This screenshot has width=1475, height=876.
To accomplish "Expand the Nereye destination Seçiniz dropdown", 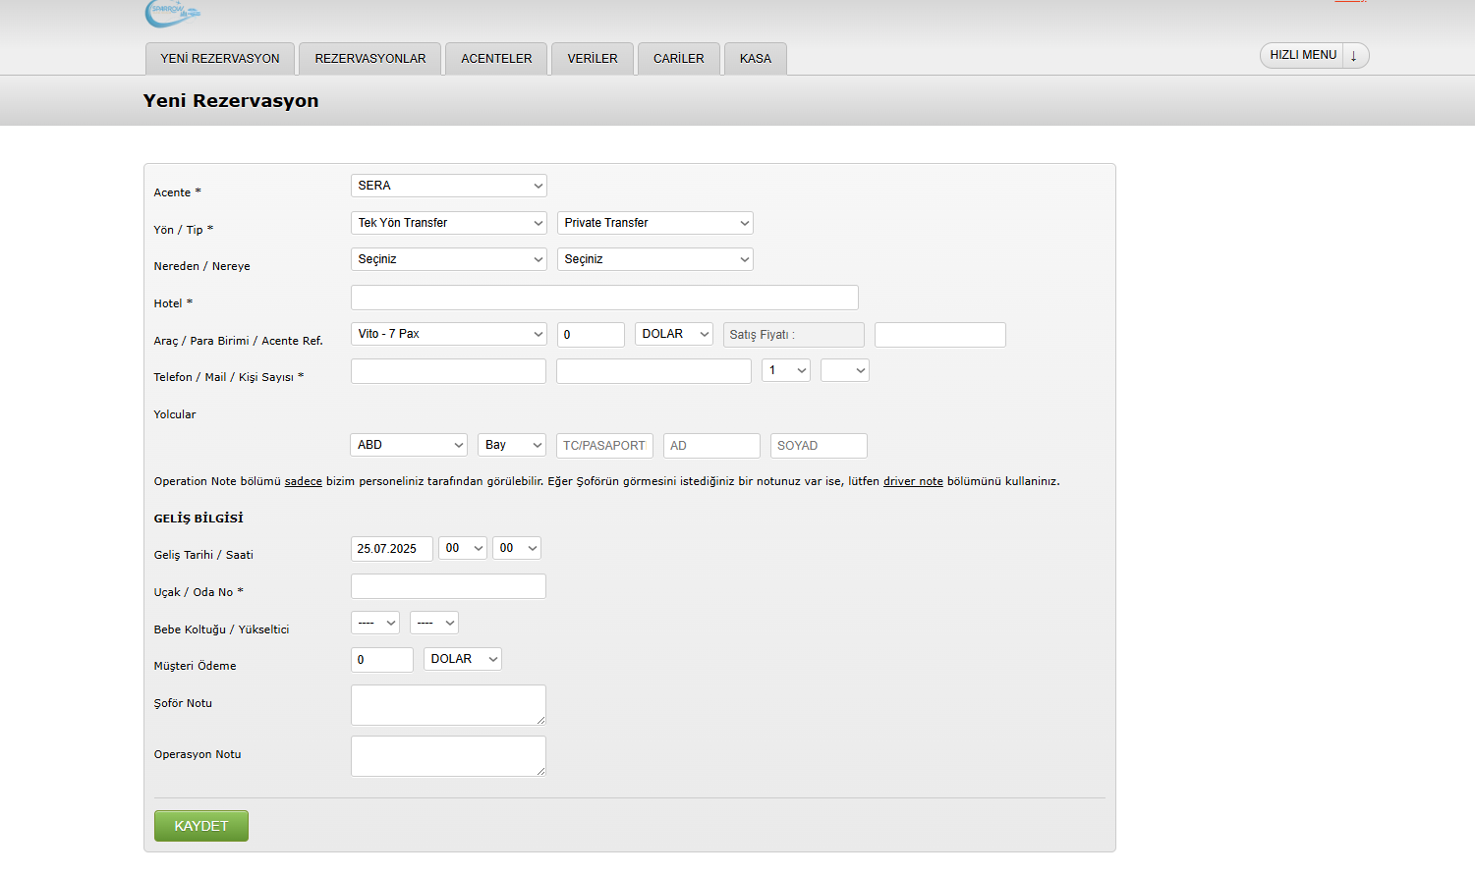I will pos(655,259).
